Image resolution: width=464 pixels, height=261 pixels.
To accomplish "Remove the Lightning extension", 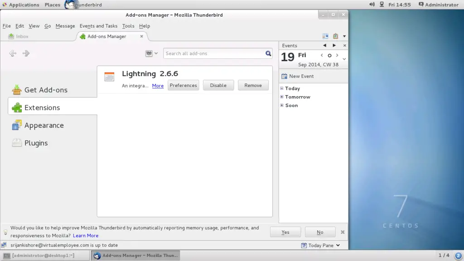I will pyautogui.click(x=253, y=85).
